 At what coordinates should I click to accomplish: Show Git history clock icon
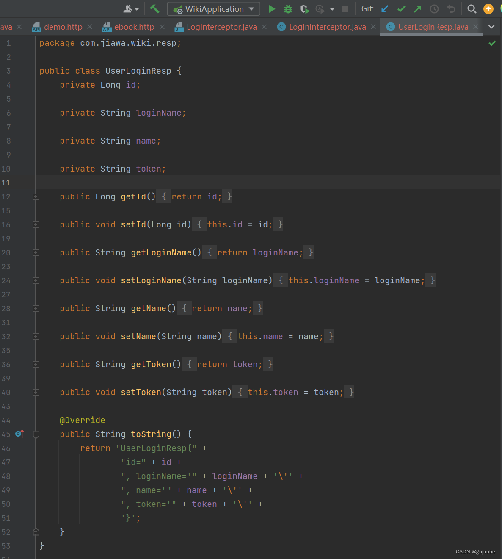click(434, 8)
